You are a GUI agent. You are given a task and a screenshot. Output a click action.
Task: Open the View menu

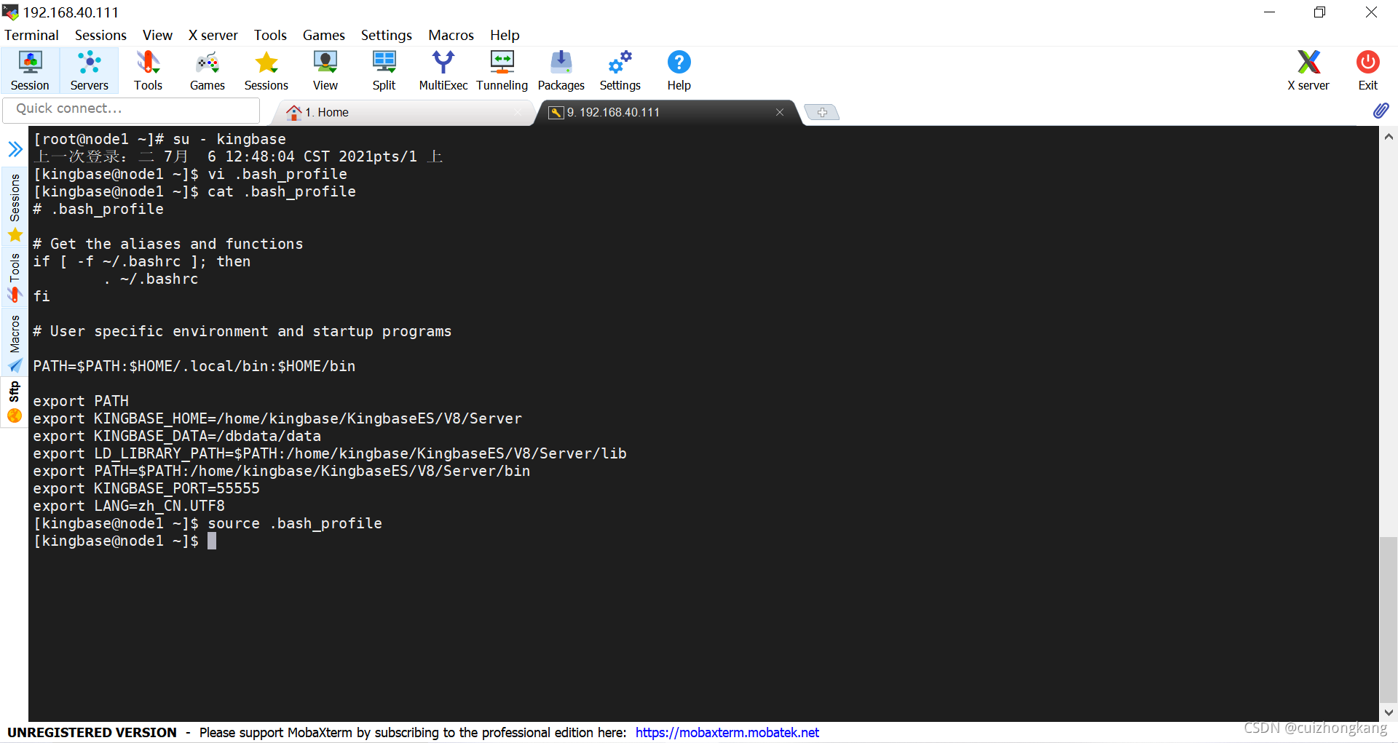(x=157, y=35)
